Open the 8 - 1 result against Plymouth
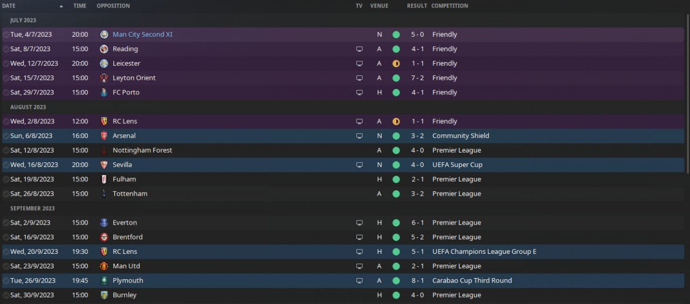This screenshot has height=304, width=690. click(417, 281)
